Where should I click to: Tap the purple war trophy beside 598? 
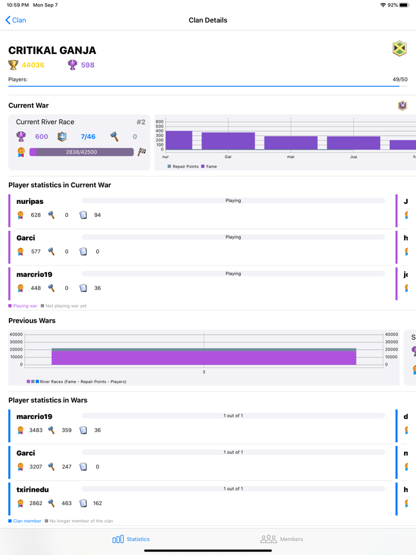(x=73, y=65)
